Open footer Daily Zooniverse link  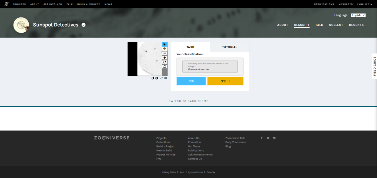[236, 142]
